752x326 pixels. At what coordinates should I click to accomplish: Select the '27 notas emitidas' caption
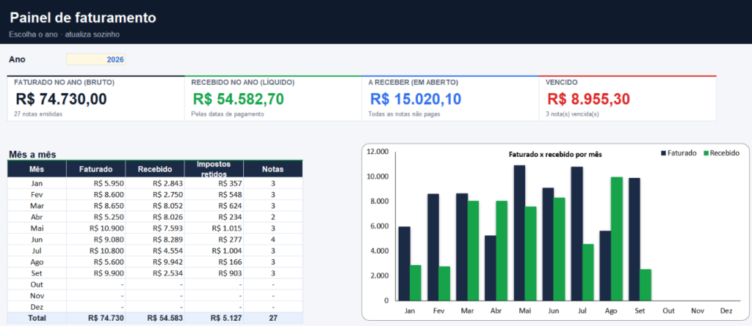point(38,114)
